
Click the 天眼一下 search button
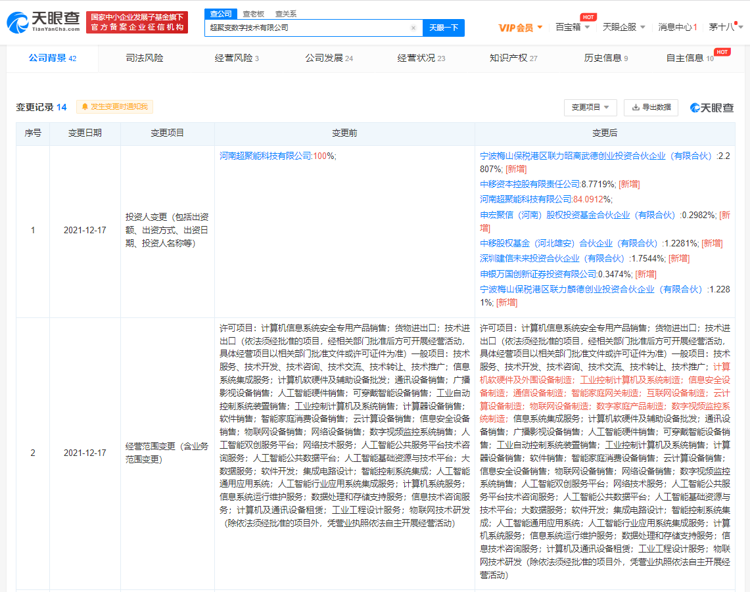coord(444,28)
